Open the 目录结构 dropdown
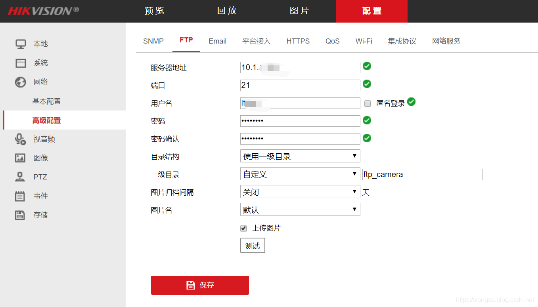Screen dimensions: 538x307 [300, 156]
